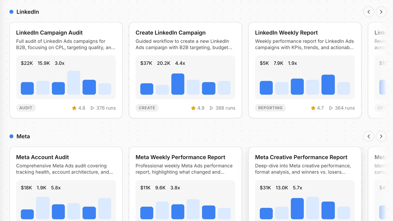This screenshot has height=221, width=393.
Task: Select the 20.2K metric value
Action: click(163, 63)
